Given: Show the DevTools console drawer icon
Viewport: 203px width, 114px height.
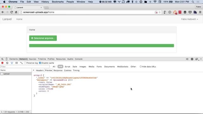Looking at the screenshot, I should (187, 59).
